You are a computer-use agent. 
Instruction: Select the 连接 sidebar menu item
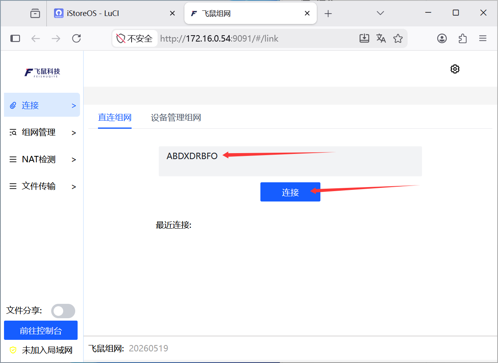(x=42, y=105)
